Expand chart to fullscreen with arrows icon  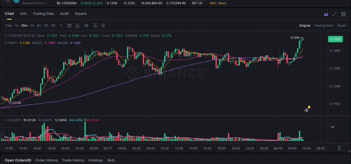334,14
